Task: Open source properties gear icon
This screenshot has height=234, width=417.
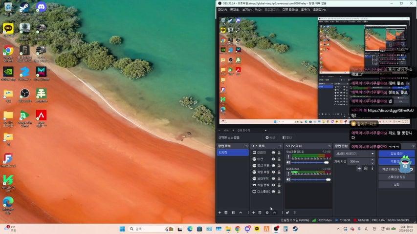Action: click(x=267, y=213)
